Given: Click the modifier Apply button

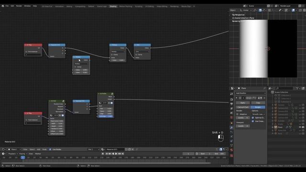Looking at the screenshot, I should pos(242,103).
